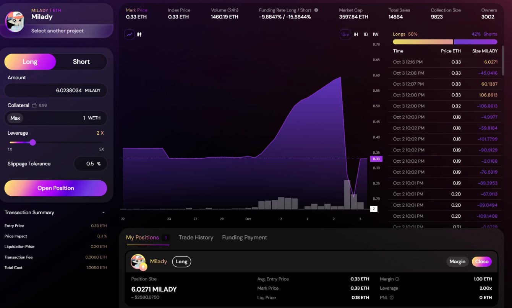Click the Size MILADY column header

pyautogui.click(x=485, y=51)
